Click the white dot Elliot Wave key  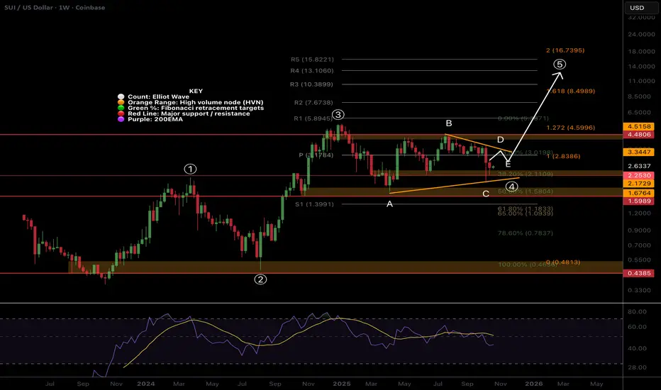coord(121,96)
